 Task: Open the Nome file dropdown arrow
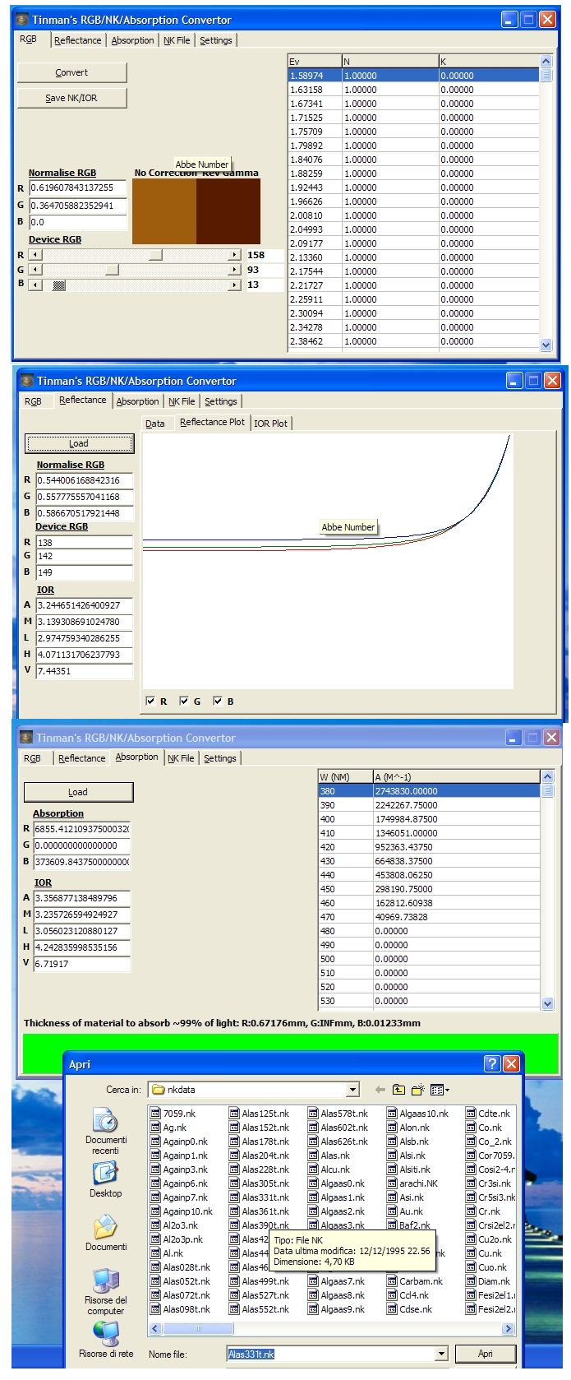click(x=441, y=1354)
